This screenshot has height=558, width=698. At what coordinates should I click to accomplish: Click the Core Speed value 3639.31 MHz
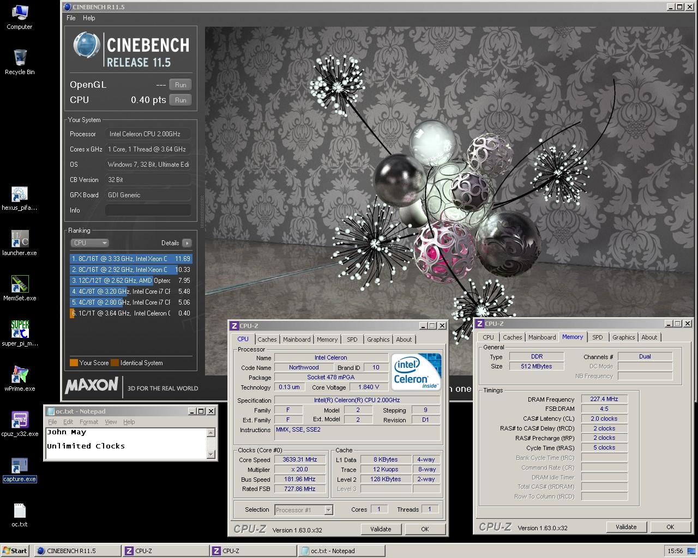click(x=300, y=460)
